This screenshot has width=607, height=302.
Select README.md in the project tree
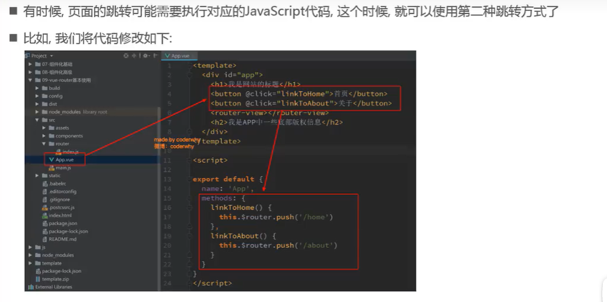[x=63, y=239]
